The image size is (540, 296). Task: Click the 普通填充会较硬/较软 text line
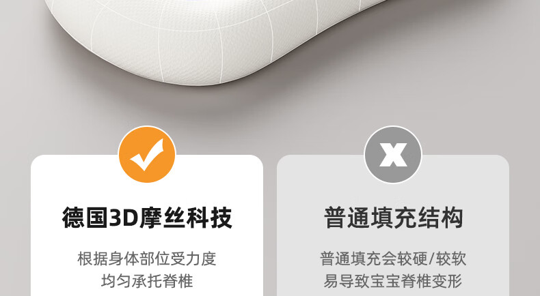[393, 259]
